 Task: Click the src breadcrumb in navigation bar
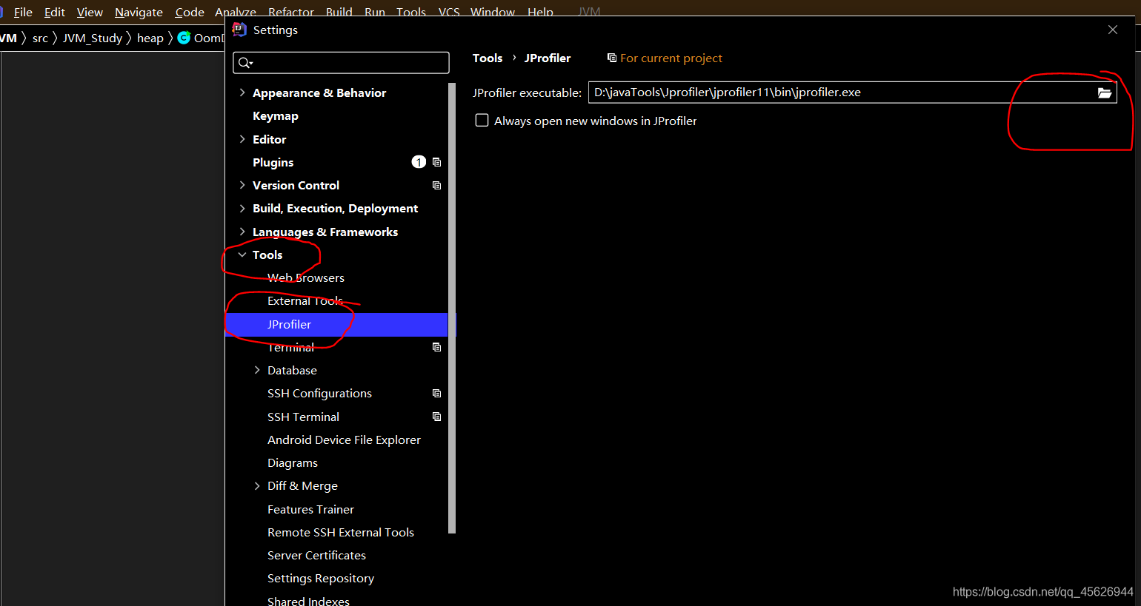(x=40, y=38)
